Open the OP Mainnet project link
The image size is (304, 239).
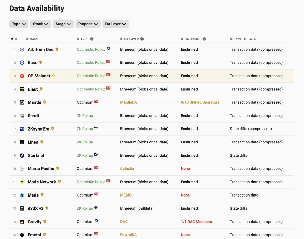39,76
